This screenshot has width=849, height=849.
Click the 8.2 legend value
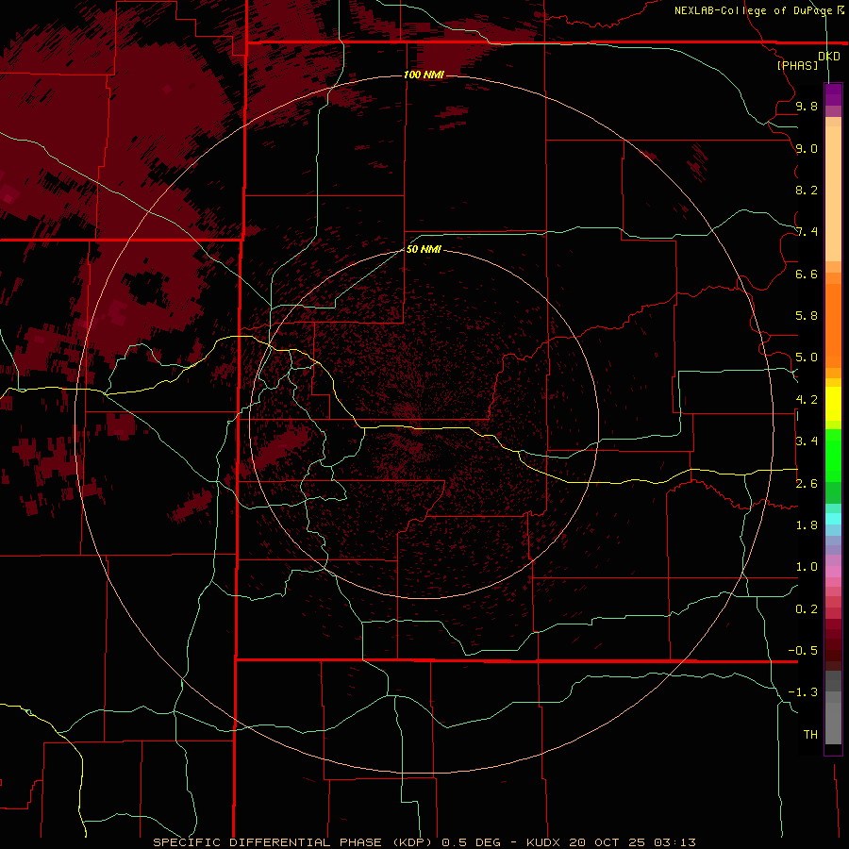point(807,190)
